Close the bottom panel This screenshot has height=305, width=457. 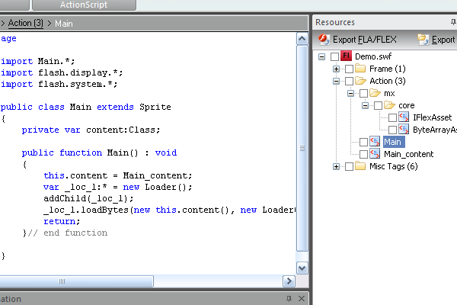click(x=302, y=300)
